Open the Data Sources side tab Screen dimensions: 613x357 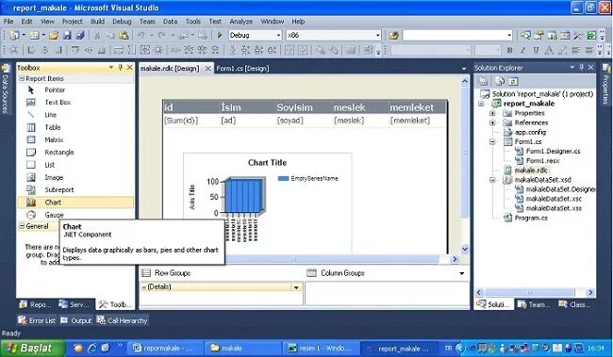click(6, 89)
